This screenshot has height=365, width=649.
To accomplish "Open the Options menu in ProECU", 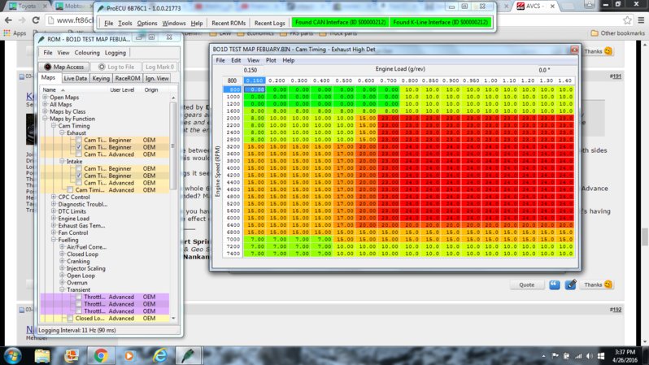I will 147,24.
